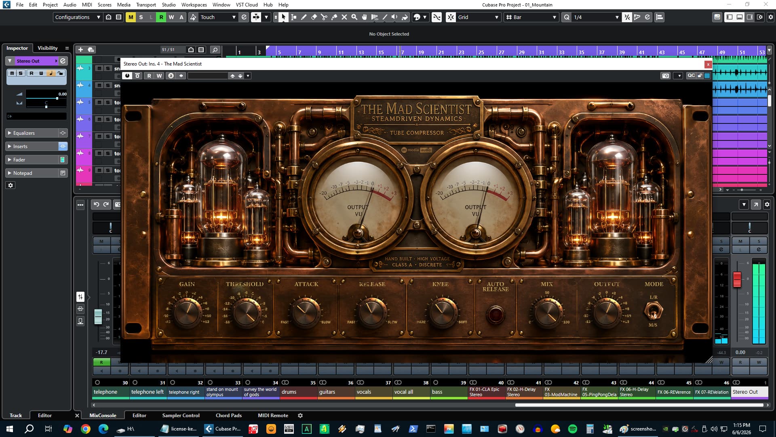Click Undo arrow in MixConsole toolbar
The image size is (776, 437).
[x=96, y=204]
